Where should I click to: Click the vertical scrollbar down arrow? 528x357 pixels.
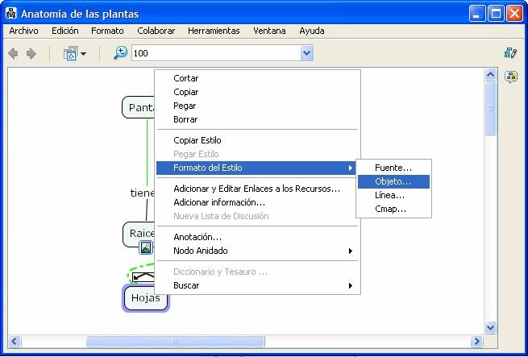pos(490,327)
